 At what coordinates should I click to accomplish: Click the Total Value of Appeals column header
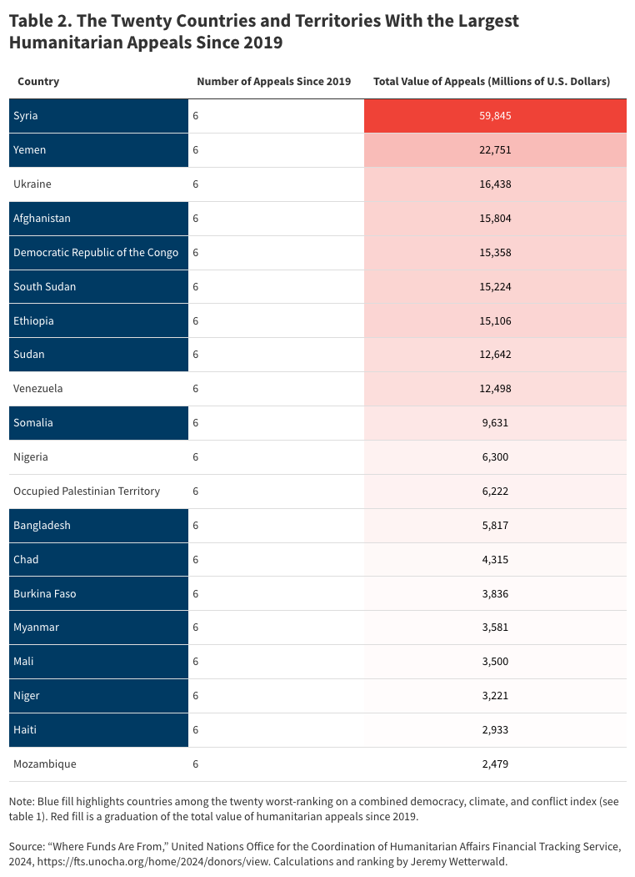tap(492, 82)
